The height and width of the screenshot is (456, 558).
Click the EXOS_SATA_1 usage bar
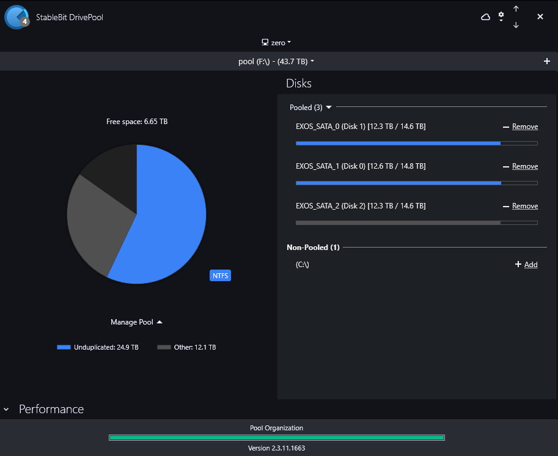[x=417, y=183]
